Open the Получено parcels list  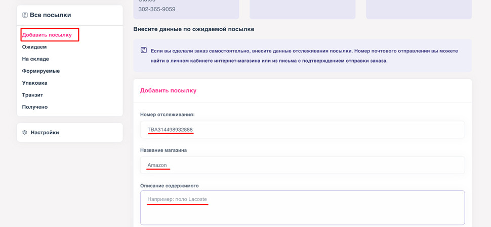coord(35,107)
